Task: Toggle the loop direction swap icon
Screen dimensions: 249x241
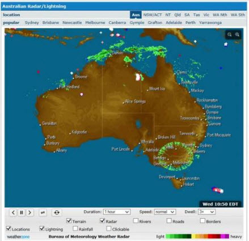Action: coord(43,213)
